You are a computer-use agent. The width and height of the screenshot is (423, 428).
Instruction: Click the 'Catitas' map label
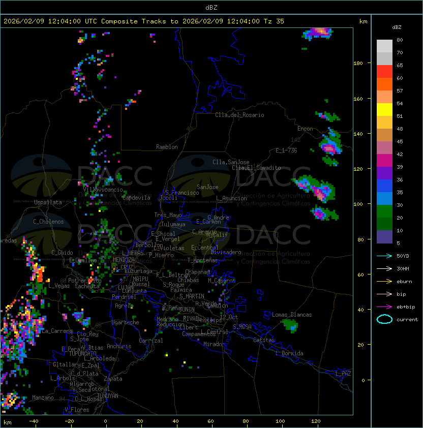(x=264, y=340)
